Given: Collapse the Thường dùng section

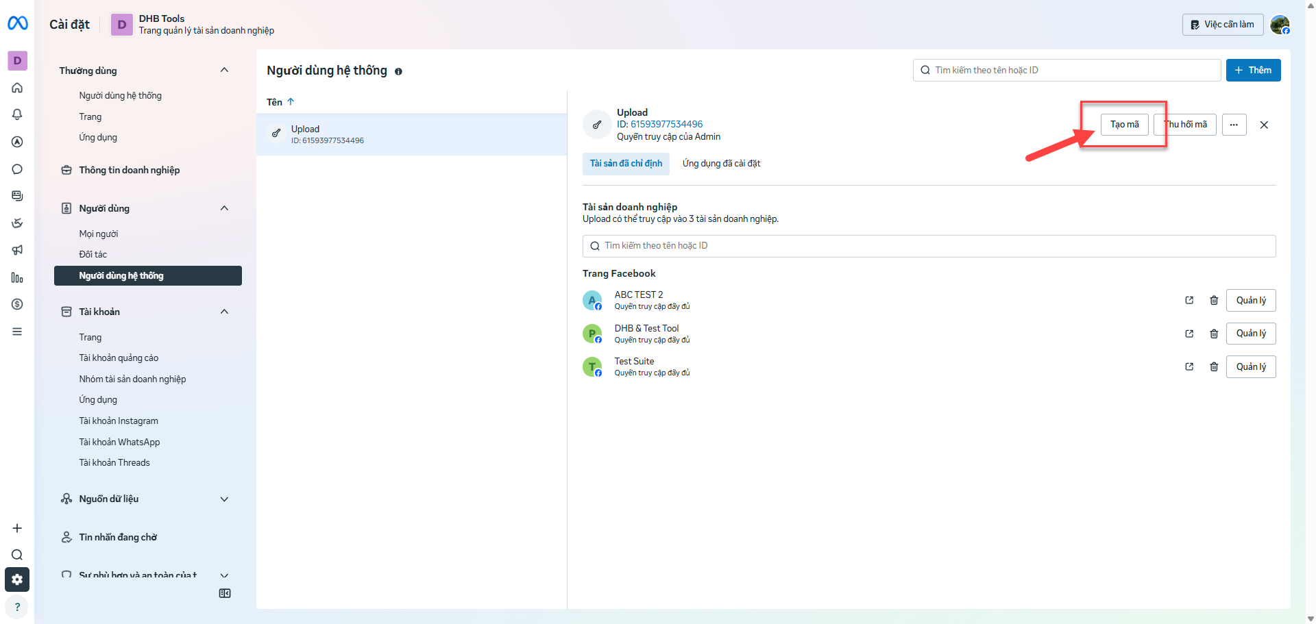Looking at the screenshot, I should pos(224,70).
